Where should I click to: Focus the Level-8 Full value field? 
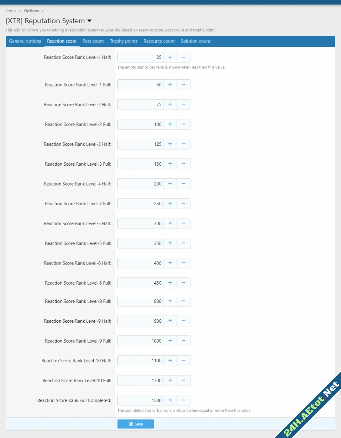(140, 301)
